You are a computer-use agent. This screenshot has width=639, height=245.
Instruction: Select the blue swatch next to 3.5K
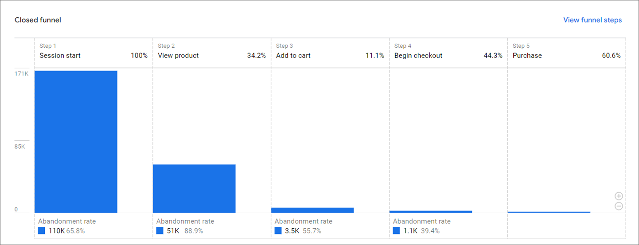[278, 231]
